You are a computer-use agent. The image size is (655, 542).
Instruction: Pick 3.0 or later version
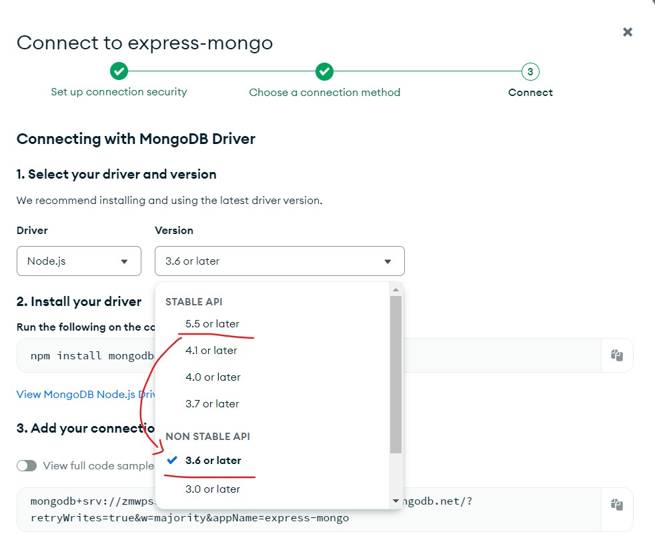pos(213,489)
